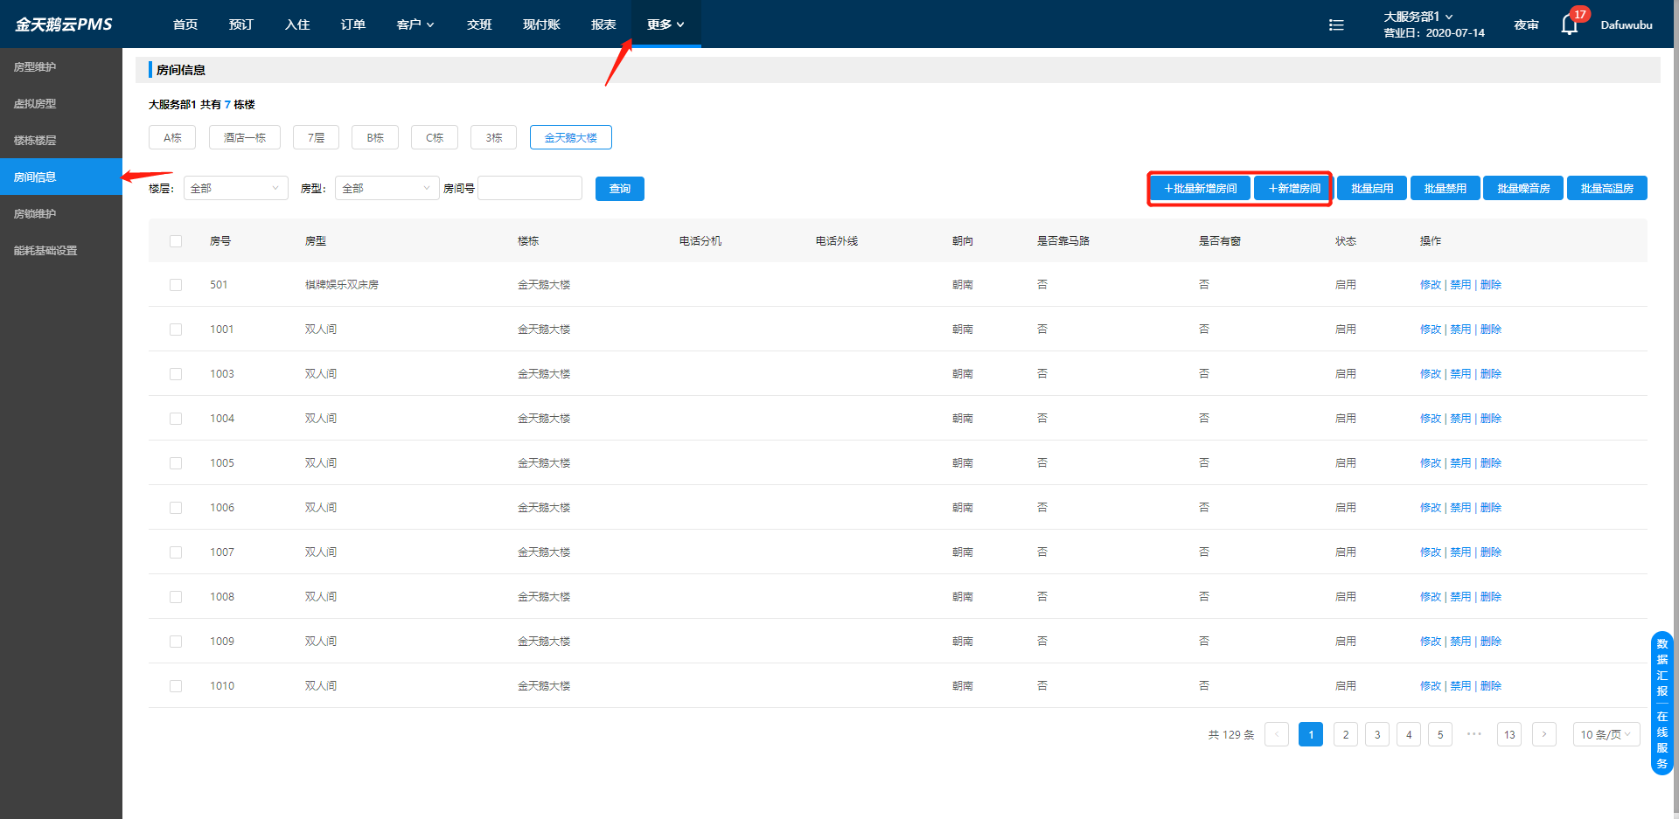
Task: Open 能耗基础设置 in the sidebar
Action: tap(61, 251)
